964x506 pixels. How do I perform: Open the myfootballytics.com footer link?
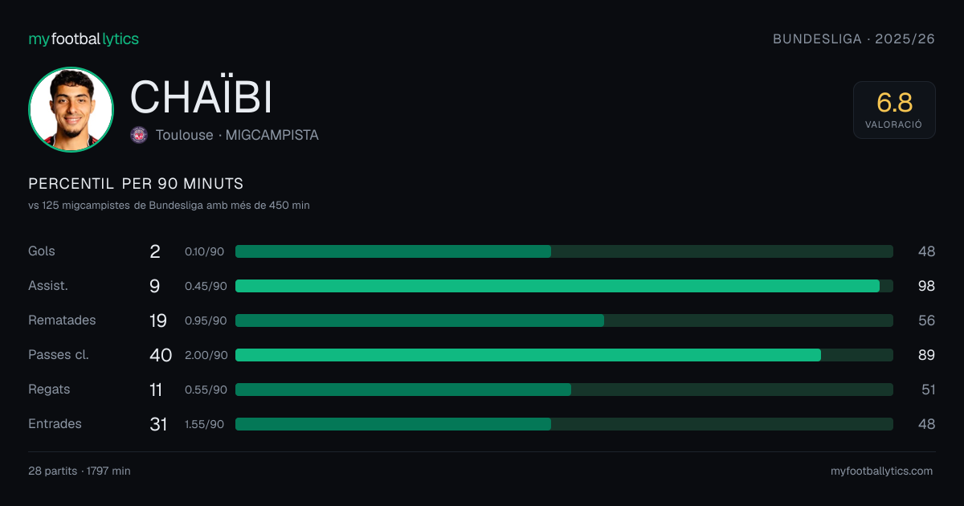coord(882,471)
